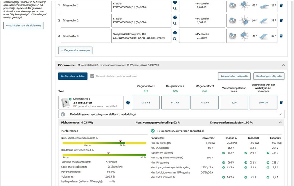Remove Deelinstallatie 1 using its trash icon
294x186 pixels.
point(281,103)
